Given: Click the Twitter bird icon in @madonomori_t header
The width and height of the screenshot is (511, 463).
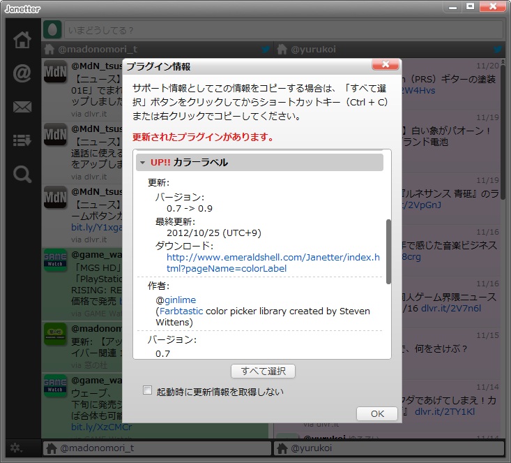Looking at the screenshot, I should coord(266,50).
